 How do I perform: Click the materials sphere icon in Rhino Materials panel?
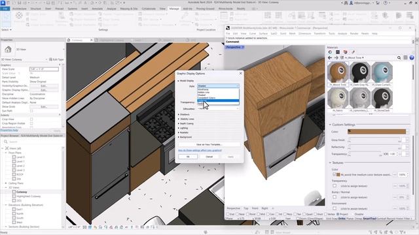click(x=330, y=52)
